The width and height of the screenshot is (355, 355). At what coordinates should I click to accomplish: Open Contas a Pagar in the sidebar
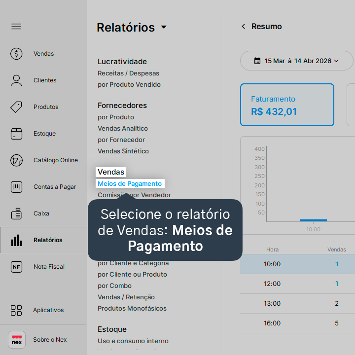tap(55, 187)
